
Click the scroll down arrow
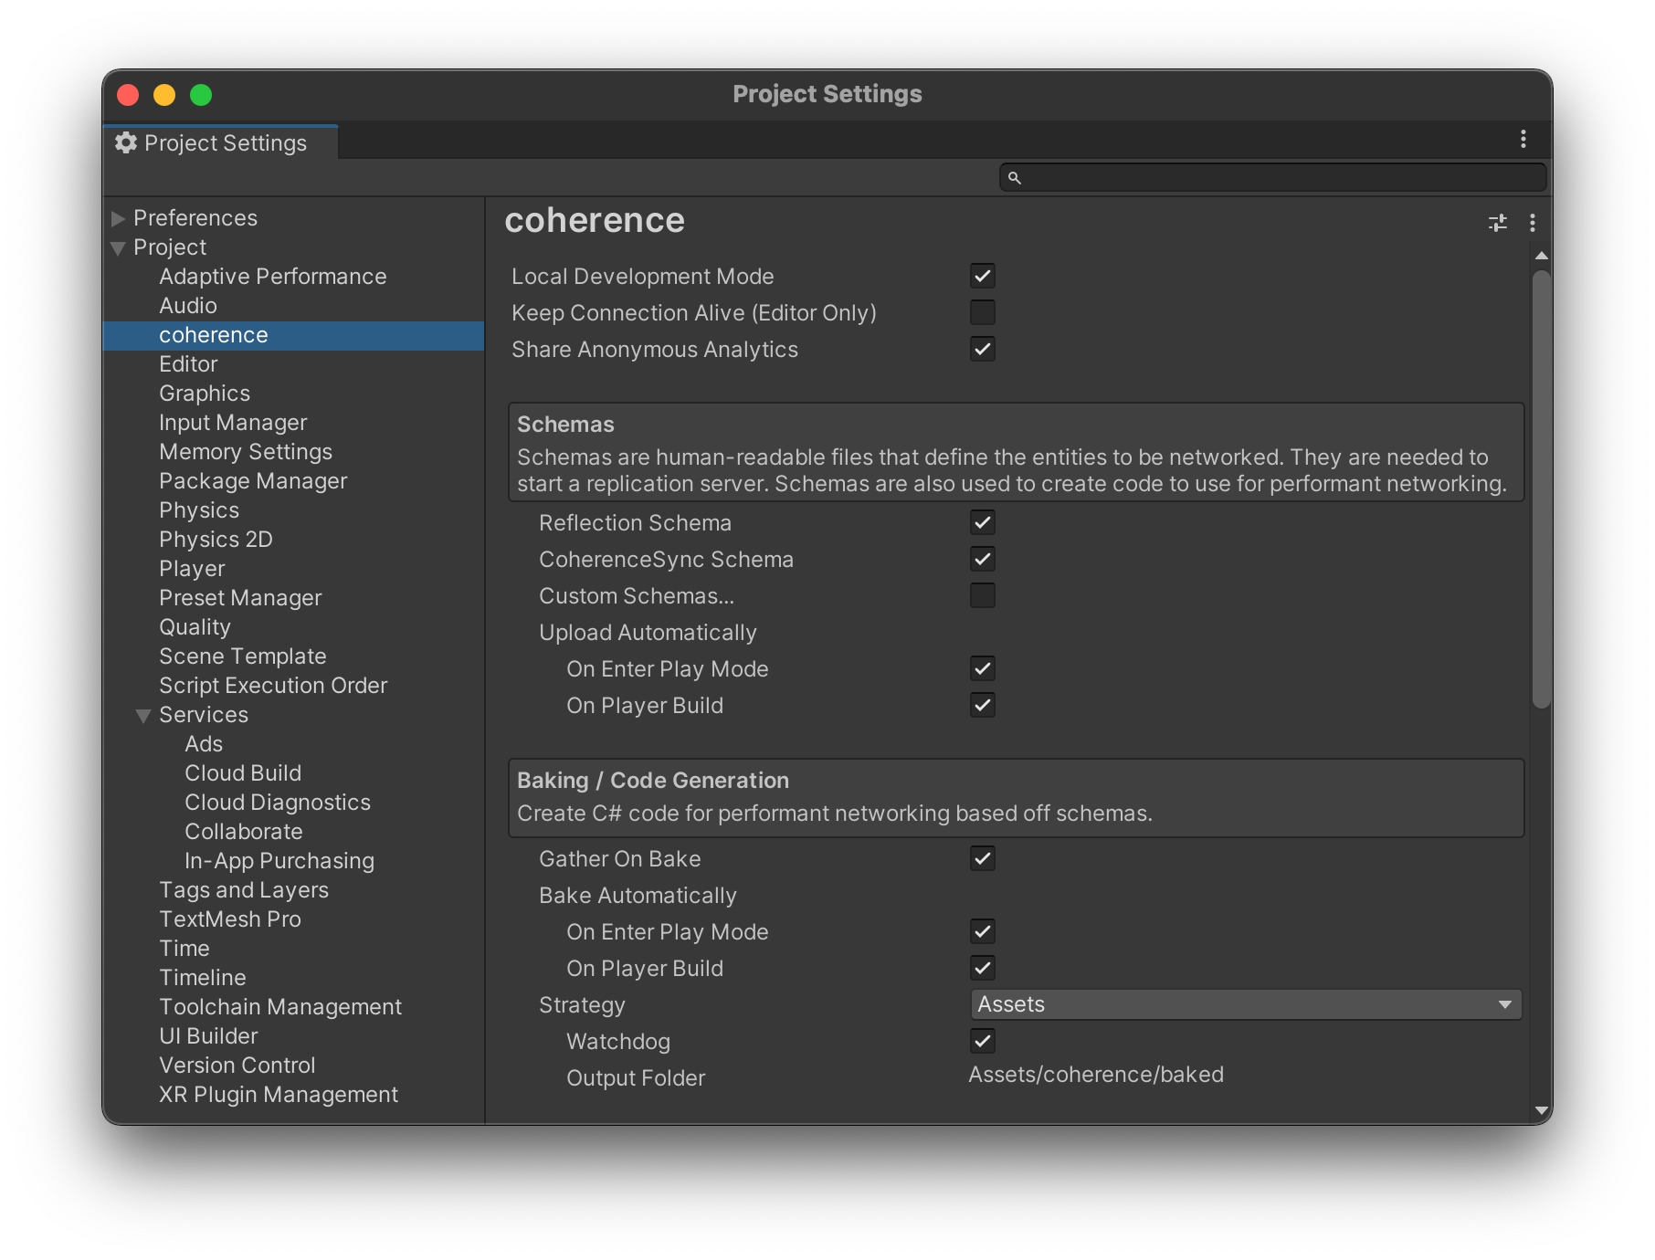pos(1542,1110)
